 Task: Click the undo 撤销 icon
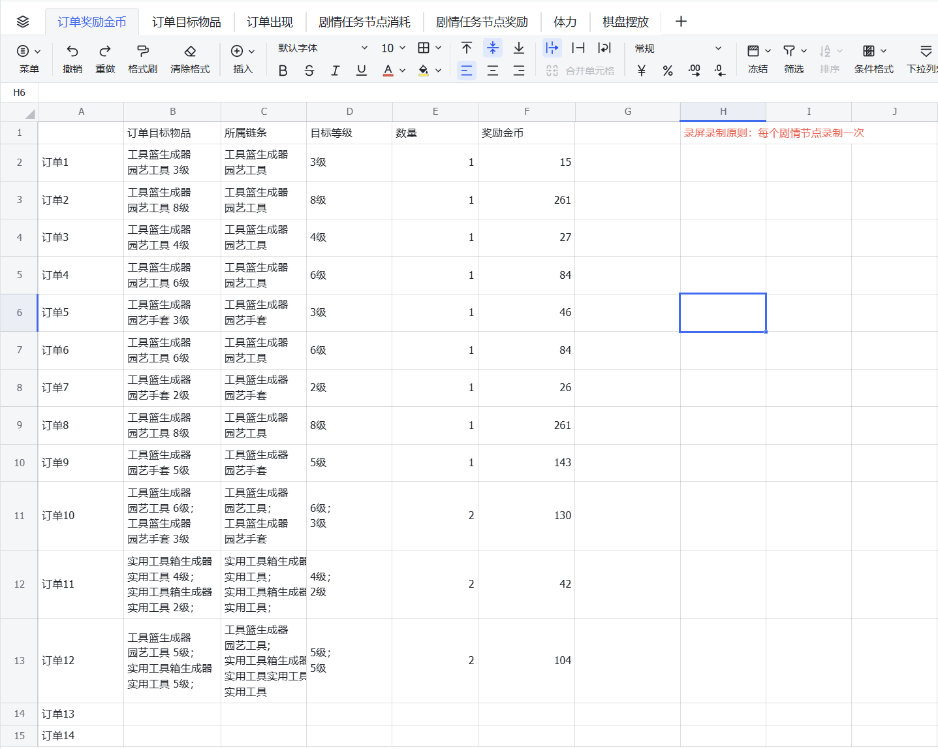click(72, 51)
